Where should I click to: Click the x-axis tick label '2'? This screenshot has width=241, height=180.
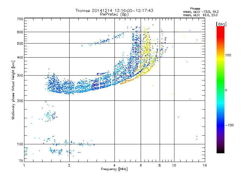pos(69,165)
